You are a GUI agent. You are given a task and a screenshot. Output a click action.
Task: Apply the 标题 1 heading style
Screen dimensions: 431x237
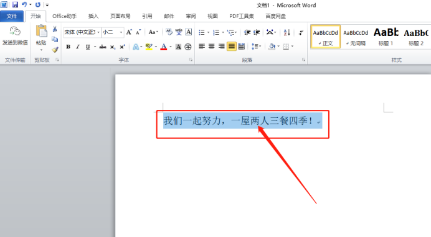[386, 37]
